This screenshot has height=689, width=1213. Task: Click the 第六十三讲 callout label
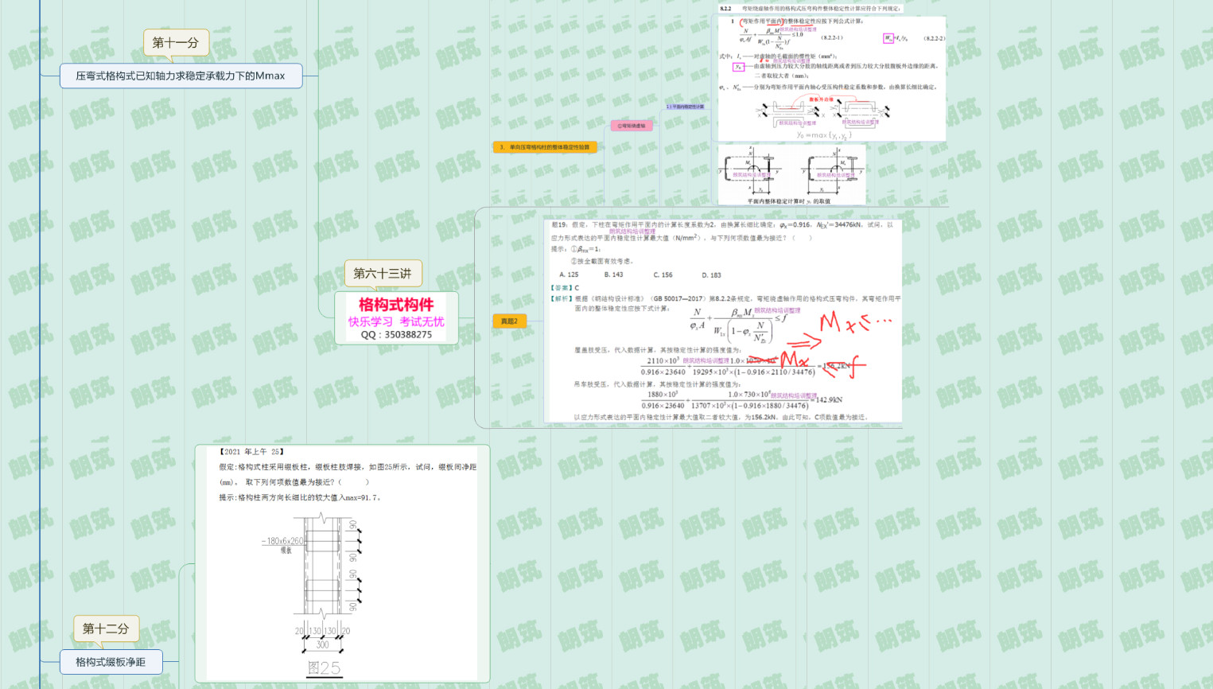click(x=383, y=273)
